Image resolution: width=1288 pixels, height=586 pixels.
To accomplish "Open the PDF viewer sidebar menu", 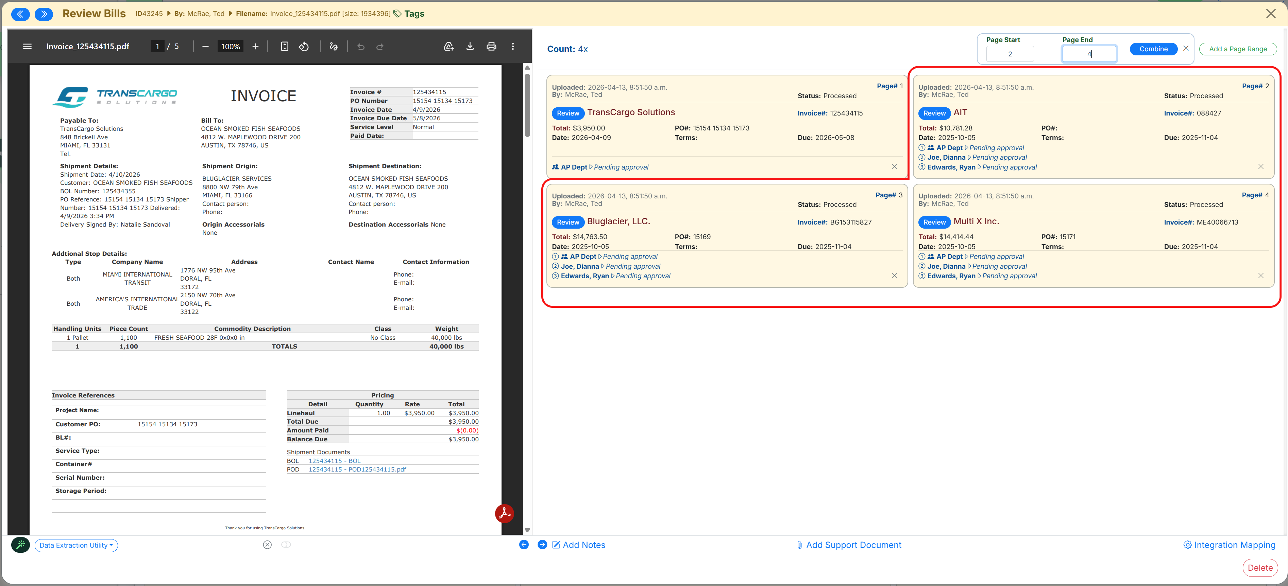I will pos(28,47).
